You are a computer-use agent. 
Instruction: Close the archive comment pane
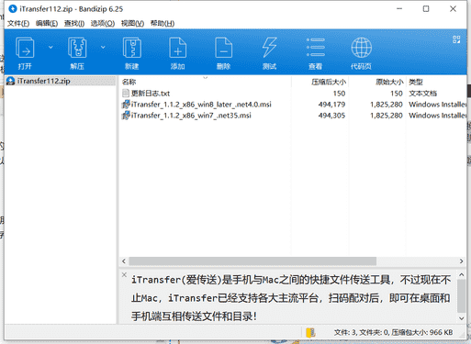pyautogui.click(x=124, y=274)
